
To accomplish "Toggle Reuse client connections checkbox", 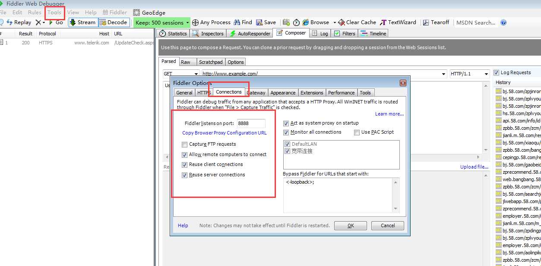I will (185, 165).
